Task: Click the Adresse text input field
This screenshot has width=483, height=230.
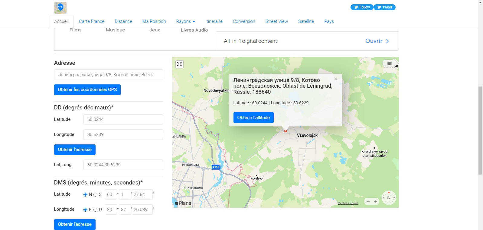Action: point(108,75)
